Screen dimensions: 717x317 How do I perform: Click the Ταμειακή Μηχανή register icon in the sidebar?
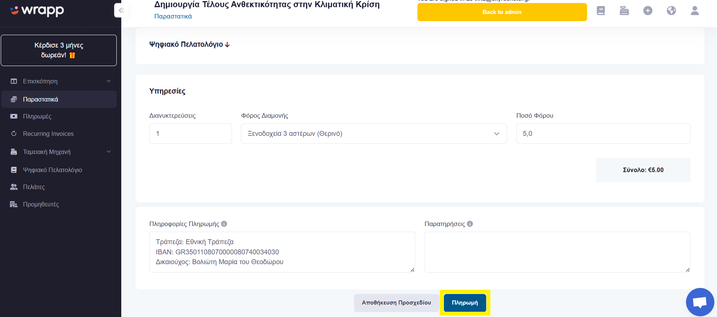pyautogui.click(x=14, y=152)
